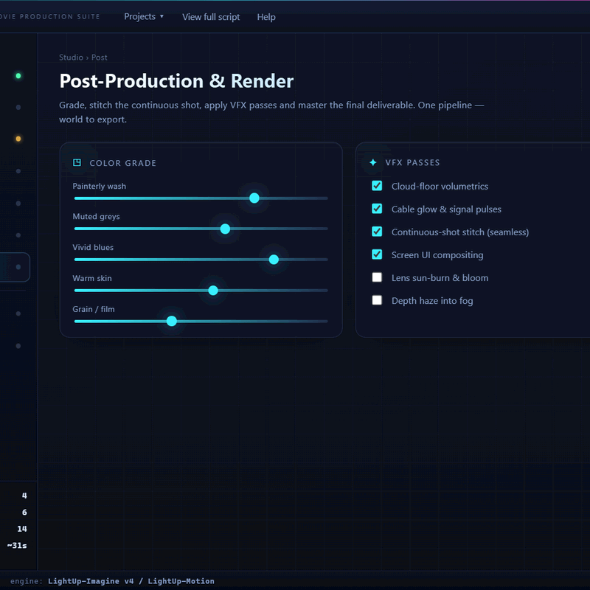Disable Continuous-shot stitch (seamless) checkbox
The image size is (590, 590).
pos(377,232)
